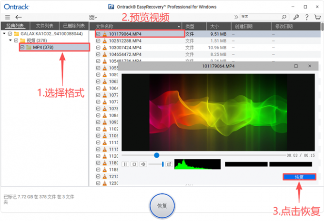Expand the toolbar double-chevron

click(236, 17)
